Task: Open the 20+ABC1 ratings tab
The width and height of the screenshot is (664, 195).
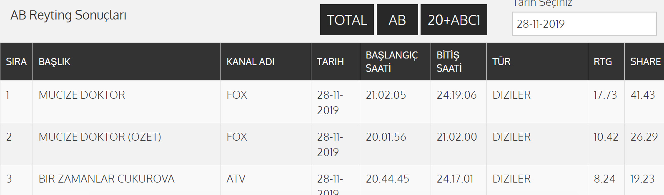Action: (x=454, y=20)
